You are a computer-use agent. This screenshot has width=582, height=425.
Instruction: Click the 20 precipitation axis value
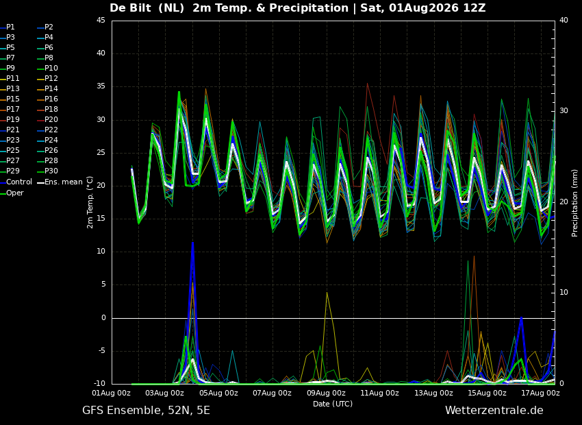pyautogui.click(x=564, y=202)
